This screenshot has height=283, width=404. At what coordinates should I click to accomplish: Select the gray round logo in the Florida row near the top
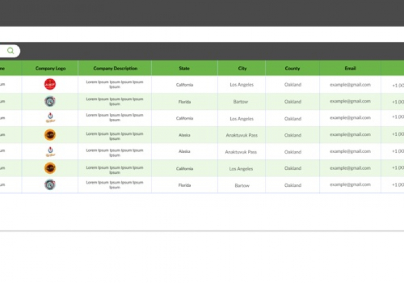[50, 101]
